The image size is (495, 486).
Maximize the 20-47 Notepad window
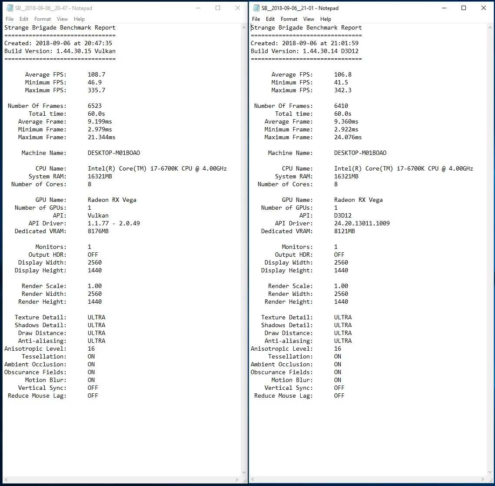pyautogui.click(x=218, y=8)
